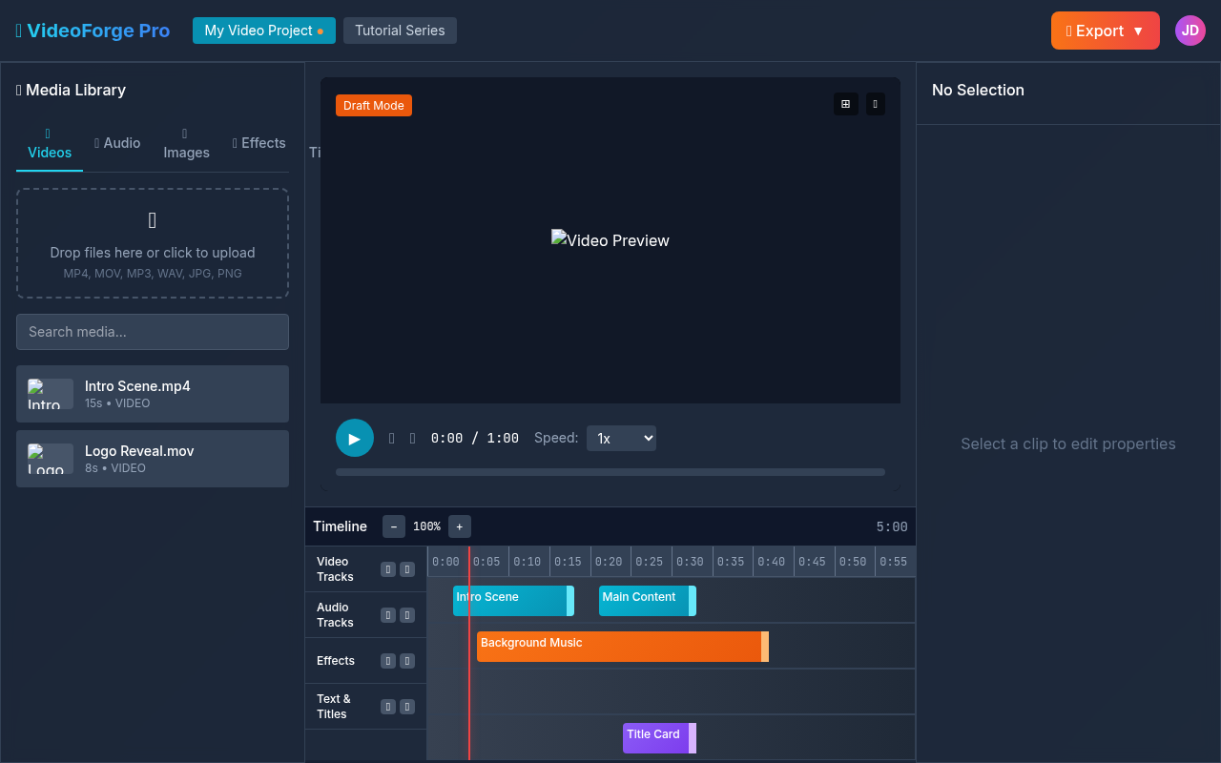Open the JD profile avatar

click(1190, 31)
